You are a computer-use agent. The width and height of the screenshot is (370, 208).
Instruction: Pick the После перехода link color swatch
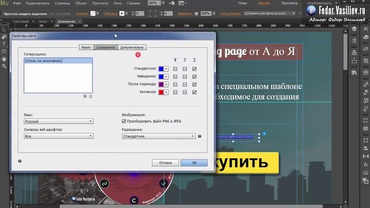[161, 84]
